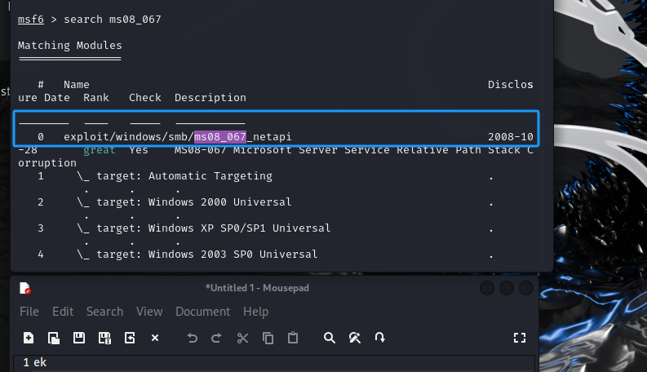
Task: Open Find and Replace toolbar icon
Action: 355,339
